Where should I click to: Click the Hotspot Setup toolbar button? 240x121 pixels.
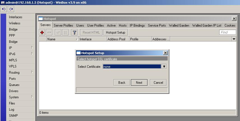116,32
